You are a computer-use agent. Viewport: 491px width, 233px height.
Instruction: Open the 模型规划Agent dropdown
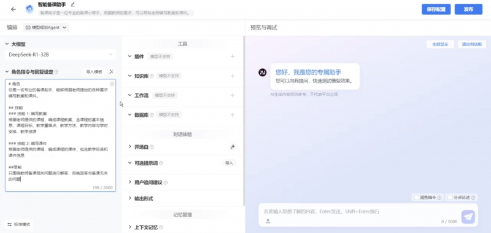coord(46,28)
